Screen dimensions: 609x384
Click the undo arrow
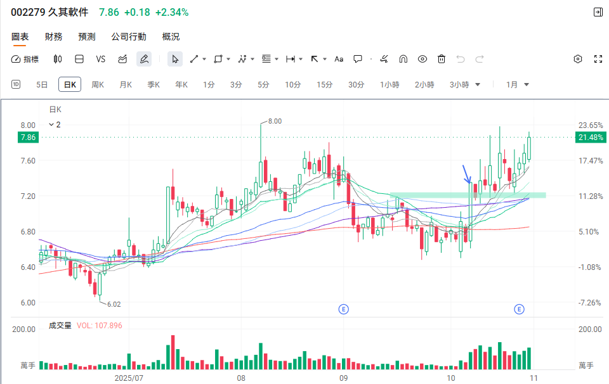point(461,59)
